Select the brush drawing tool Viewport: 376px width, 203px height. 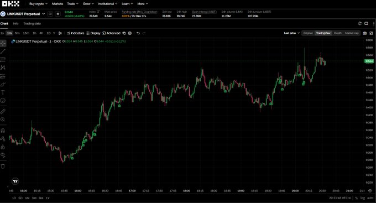[3, 85]
